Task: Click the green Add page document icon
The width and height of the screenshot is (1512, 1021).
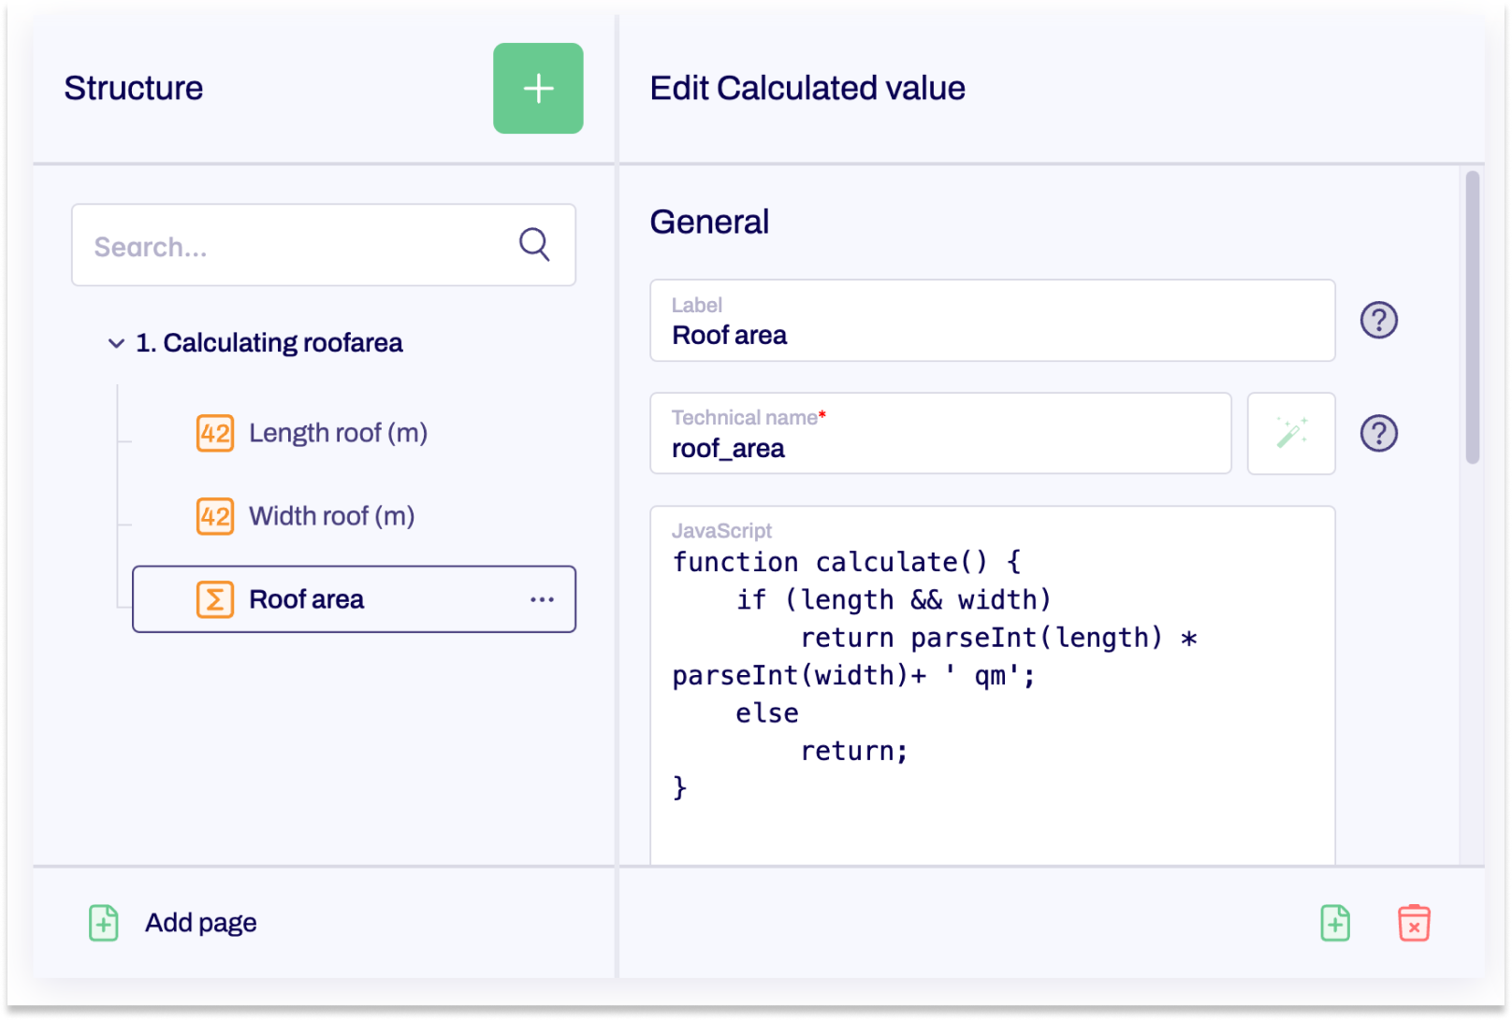Action: (x=103, y=923)
